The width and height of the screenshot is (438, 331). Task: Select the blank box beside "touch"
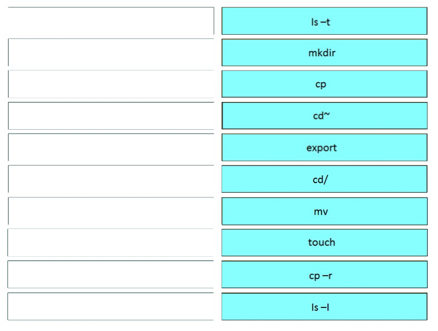point(111,242)
